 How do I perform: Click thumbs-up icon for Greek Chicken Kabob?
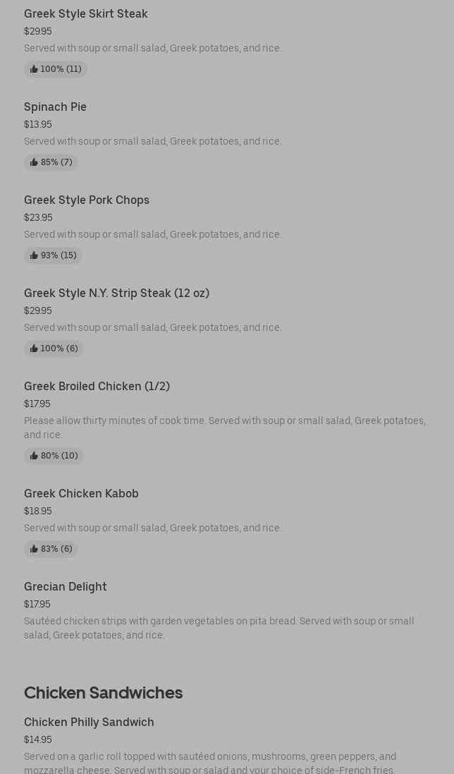pos(34,549)
